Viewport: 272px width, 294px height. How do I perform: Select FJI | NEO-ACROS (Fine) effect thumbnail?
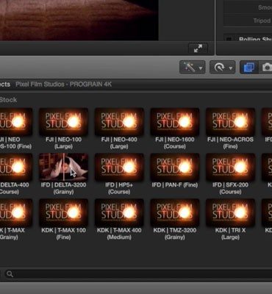(230, 122)
